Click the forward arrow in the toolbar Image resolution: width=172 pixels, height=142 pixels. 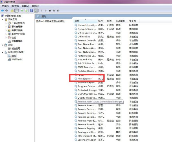pos(6,10)
